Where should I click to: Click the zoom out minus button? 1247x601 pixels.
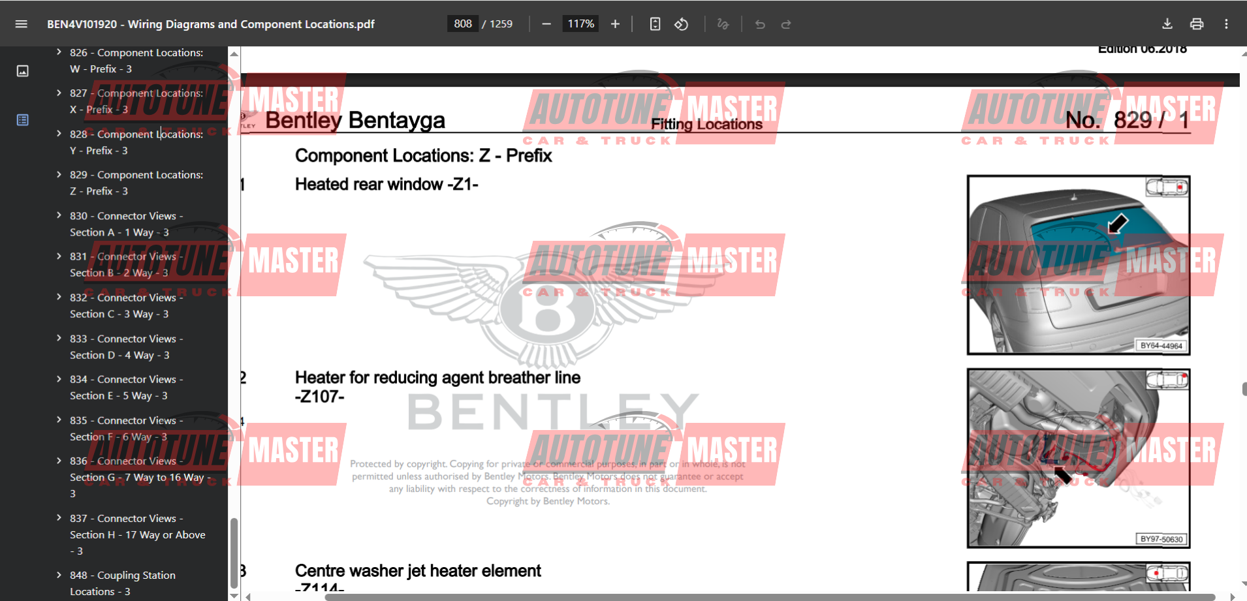(x=546, y=24)
